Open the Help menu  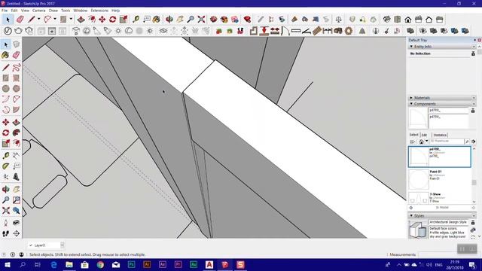115,11
